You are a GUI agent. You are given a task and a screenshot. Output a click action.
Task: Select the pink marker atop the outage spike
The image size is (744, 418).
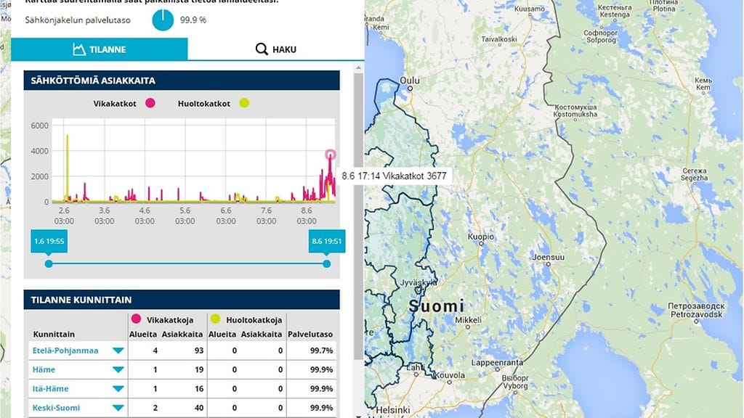(x=331, y=155)
